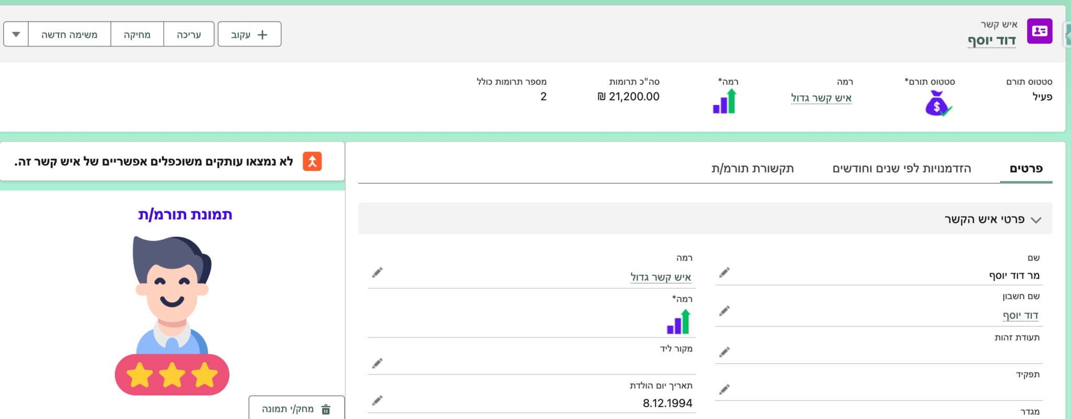Viewport: 1071px width, 419px height.
Task: Open the הזדמנויות לפי שנים וחודשים tab
Action: pyautogui.click(x=902, y=169)
